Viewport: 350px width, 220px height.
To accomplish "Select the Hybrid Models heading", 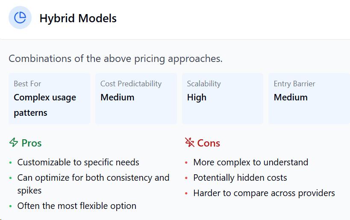I will (78, 18).
